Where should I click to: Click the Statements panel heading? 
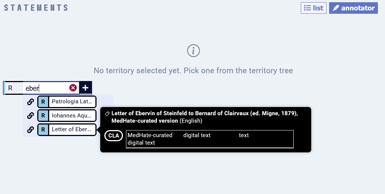point(36,8)
